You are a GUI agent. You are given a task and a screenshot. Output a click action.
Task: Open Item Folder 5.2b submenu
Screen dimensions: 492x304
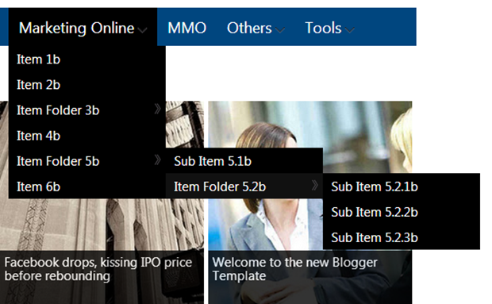[x=244, y=186]
